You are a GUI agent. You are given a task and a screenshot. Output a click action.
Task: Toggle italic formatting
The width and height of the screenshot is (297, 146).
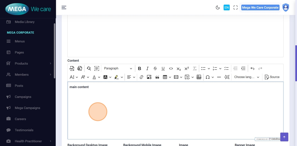pyautogui.click(x=147, y=69)
